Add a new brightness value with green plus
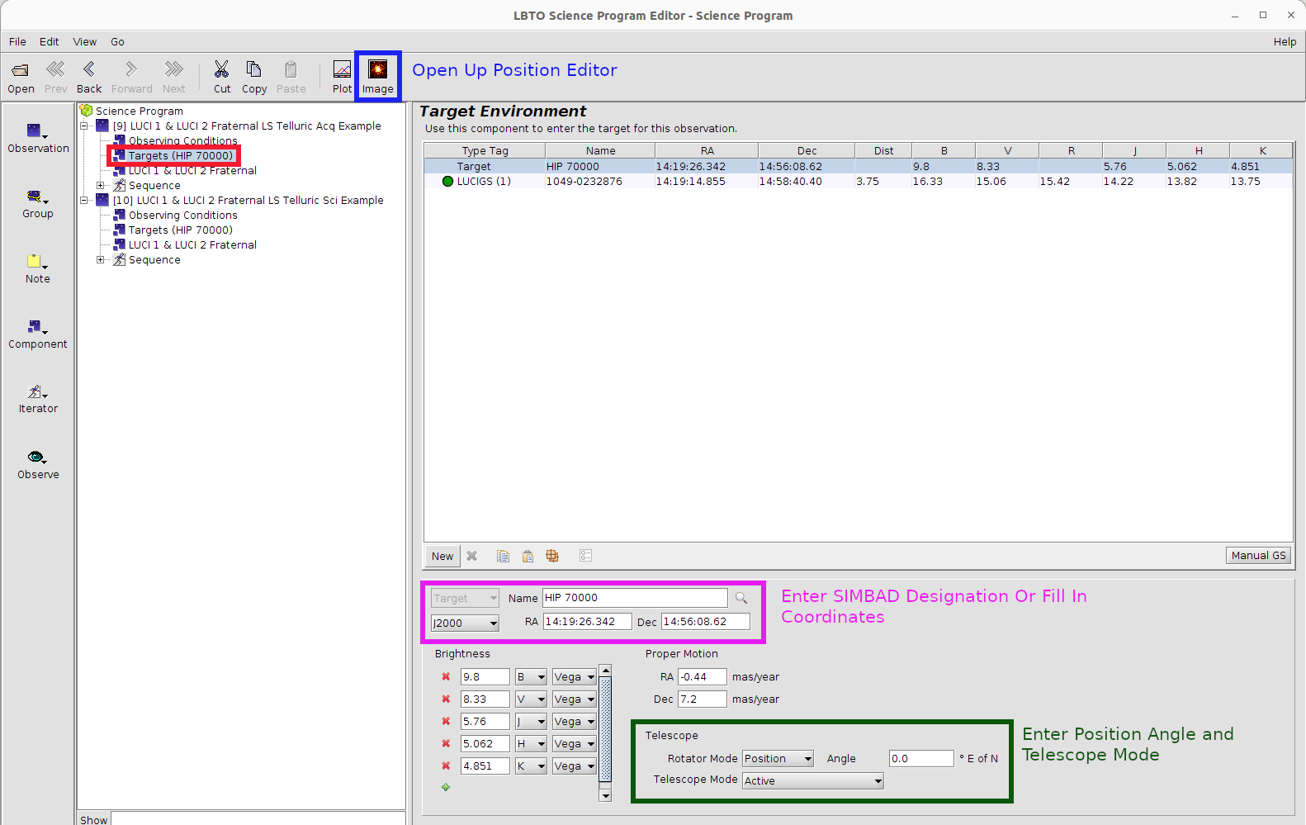This screenshot has width=1306, height=825. point(446,787)
